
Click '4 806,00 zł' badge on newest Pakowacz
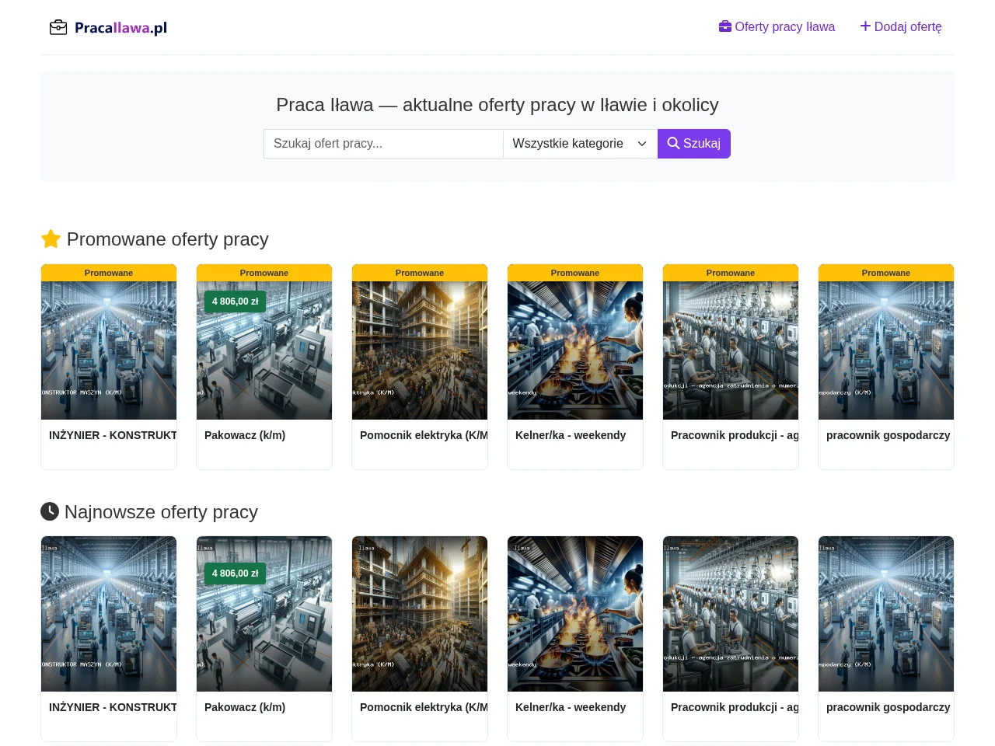[x=235, y=573]
